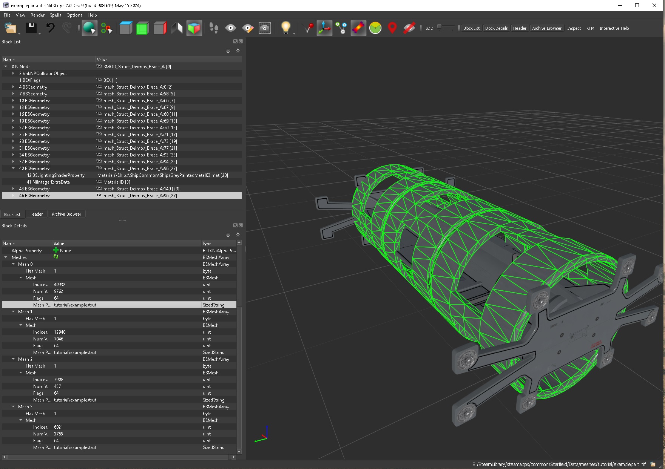Click the toolbar Block List button
This screenshot has width=665, height=469.
[471, 28]
